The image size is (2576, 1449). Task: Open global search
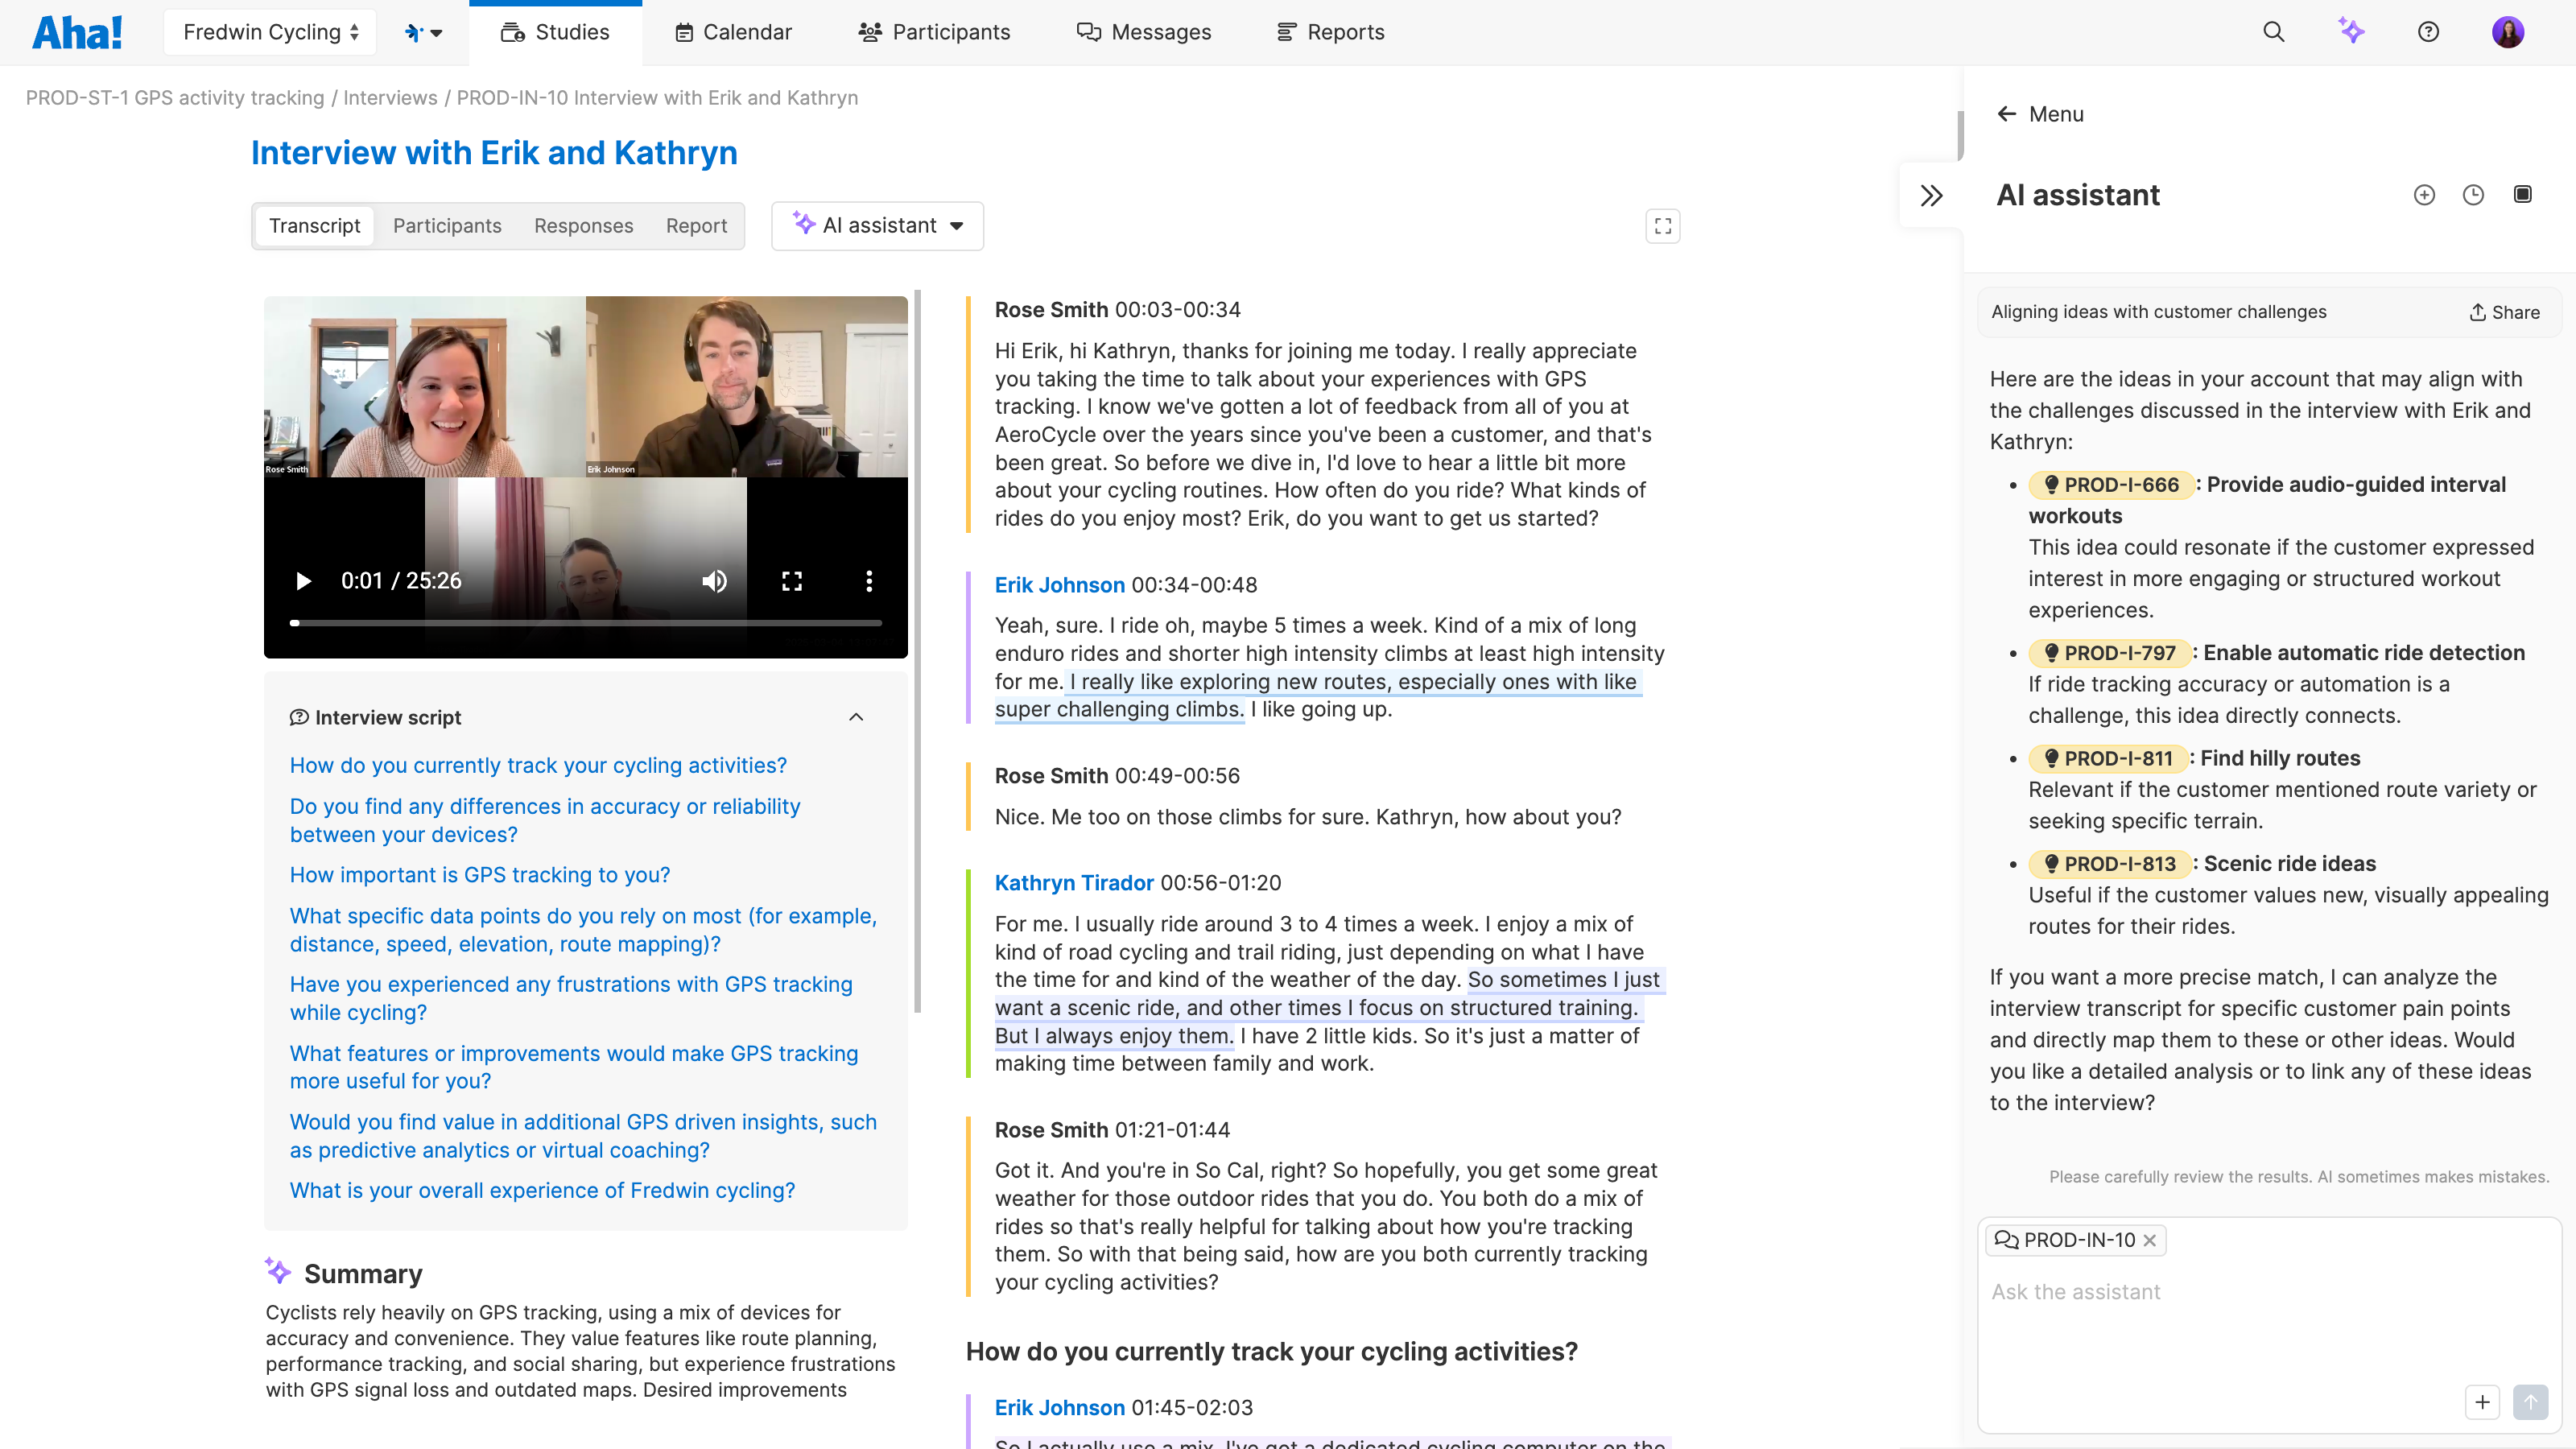pyautogui.click(x=2273, y=31)
